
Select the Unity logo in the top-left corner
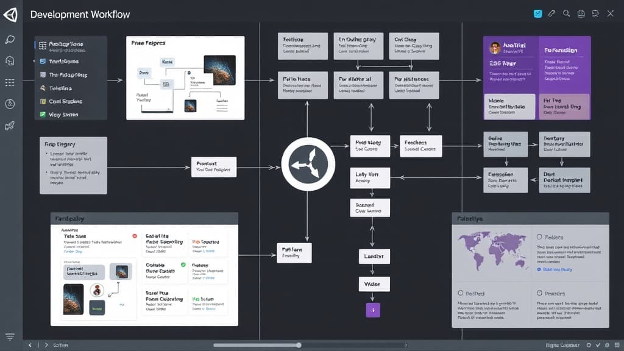[10, 13]
